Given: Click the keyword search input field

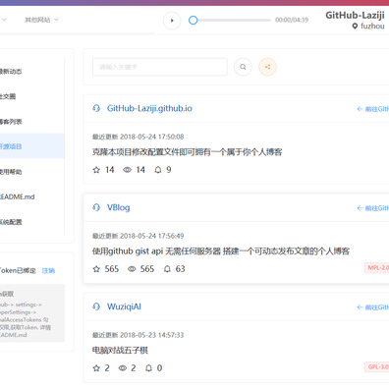Looking at the screenshot, I should tap(160, 67).
